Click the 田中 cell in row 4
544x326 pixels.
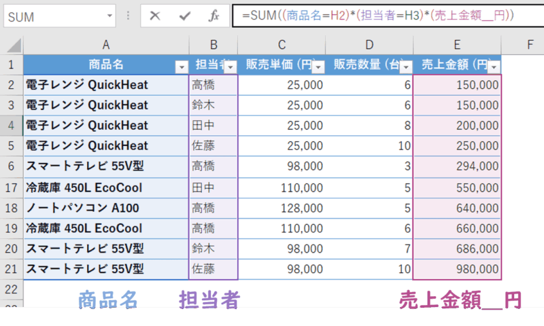coord(214,125)
